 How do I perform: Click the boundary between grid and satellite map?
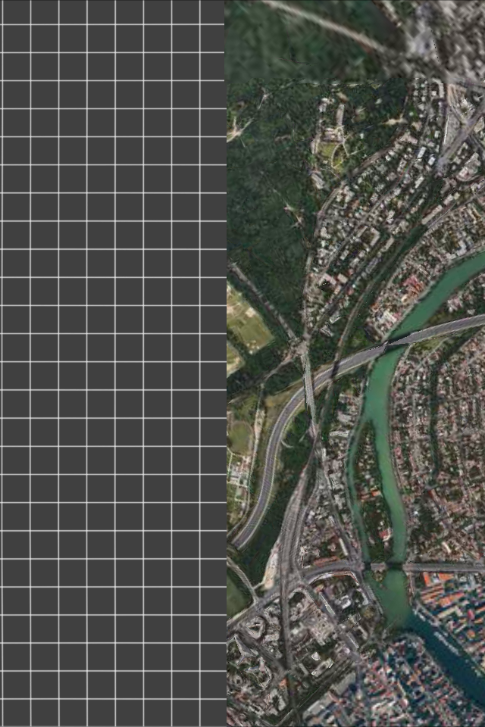[226, 363]
